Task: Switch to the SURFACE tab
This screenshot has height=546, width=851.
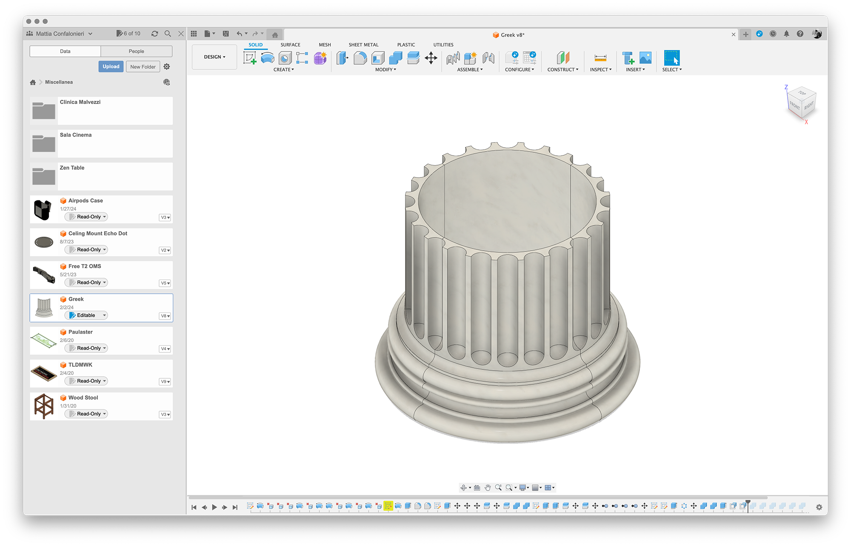Action: 290,45
